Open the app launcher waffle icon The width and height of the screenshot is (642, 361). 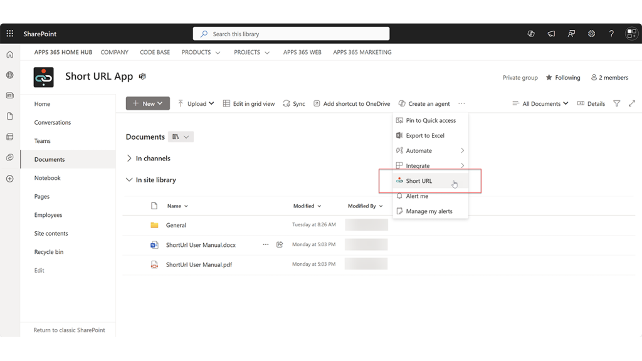click(10, 34)
